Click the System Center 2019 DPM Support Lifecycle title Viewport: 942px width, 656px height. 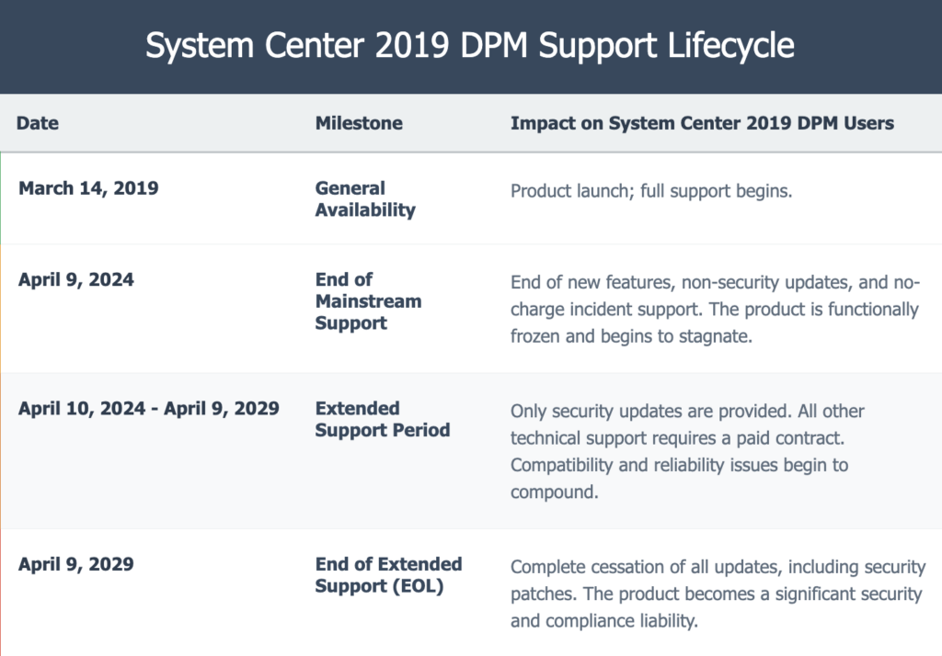click(470, 46)
